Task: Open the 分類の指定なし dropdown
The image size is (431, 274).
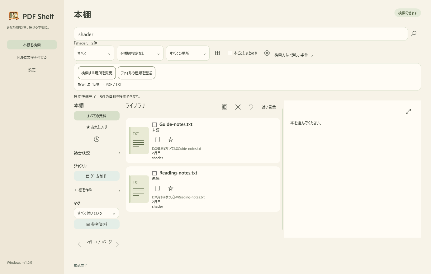Action: click(140, 53)
